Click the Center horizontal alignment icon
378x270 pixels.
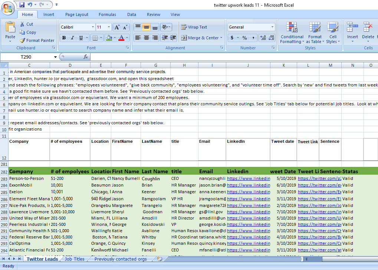[146, 38]
